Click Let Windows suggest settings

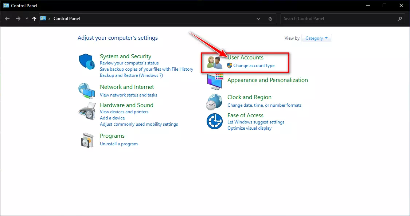point(256,122)
